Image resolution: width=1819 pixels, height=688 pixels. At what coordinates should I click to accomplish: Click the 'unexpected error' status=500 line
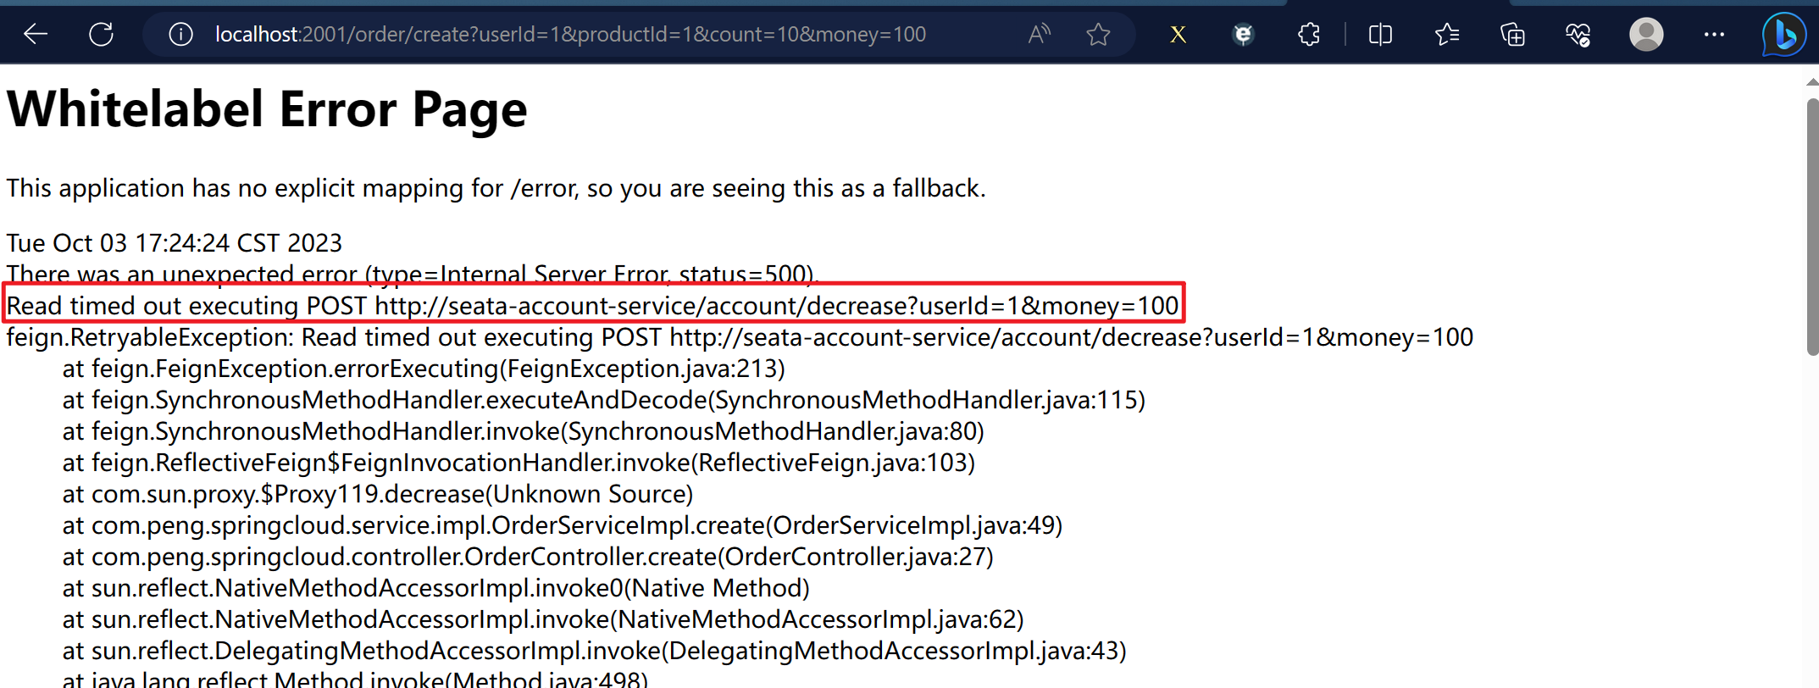point(413,274)
